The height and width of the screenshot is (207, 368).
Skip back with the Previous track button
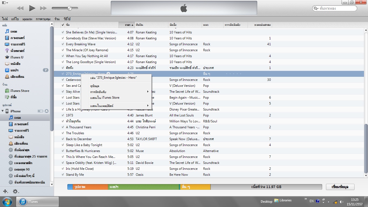20,8
